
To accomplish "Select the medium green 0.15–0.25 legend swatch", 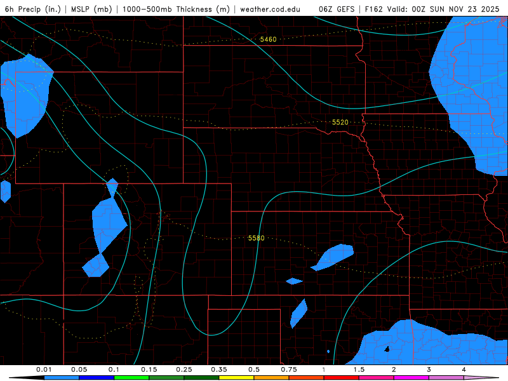I will tap(166, 378).
